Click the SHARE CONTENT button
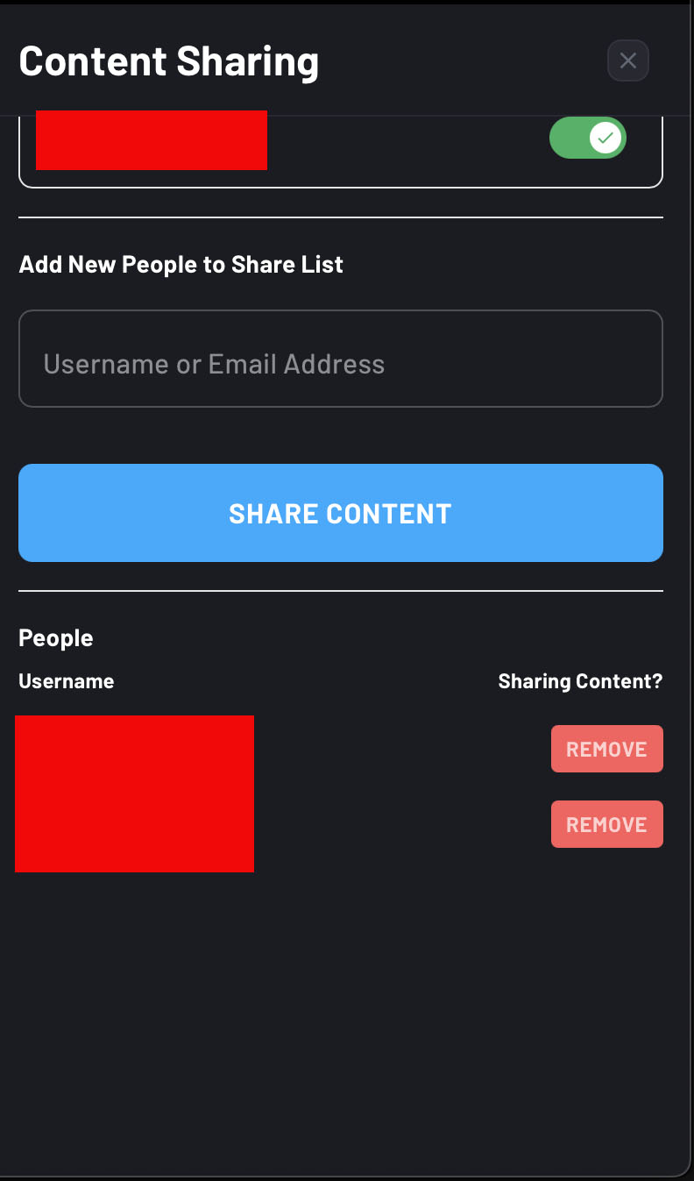 coord(341,513)
